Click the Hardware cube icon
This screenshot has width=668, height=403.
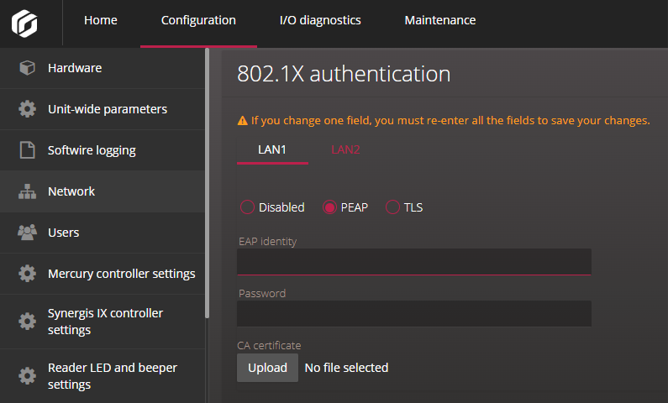tap(27, 68)
